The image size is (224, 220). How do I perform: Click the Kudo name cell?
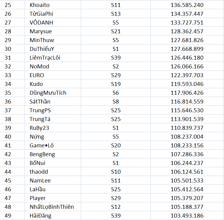pyautogui.click(x=53, y=84)
